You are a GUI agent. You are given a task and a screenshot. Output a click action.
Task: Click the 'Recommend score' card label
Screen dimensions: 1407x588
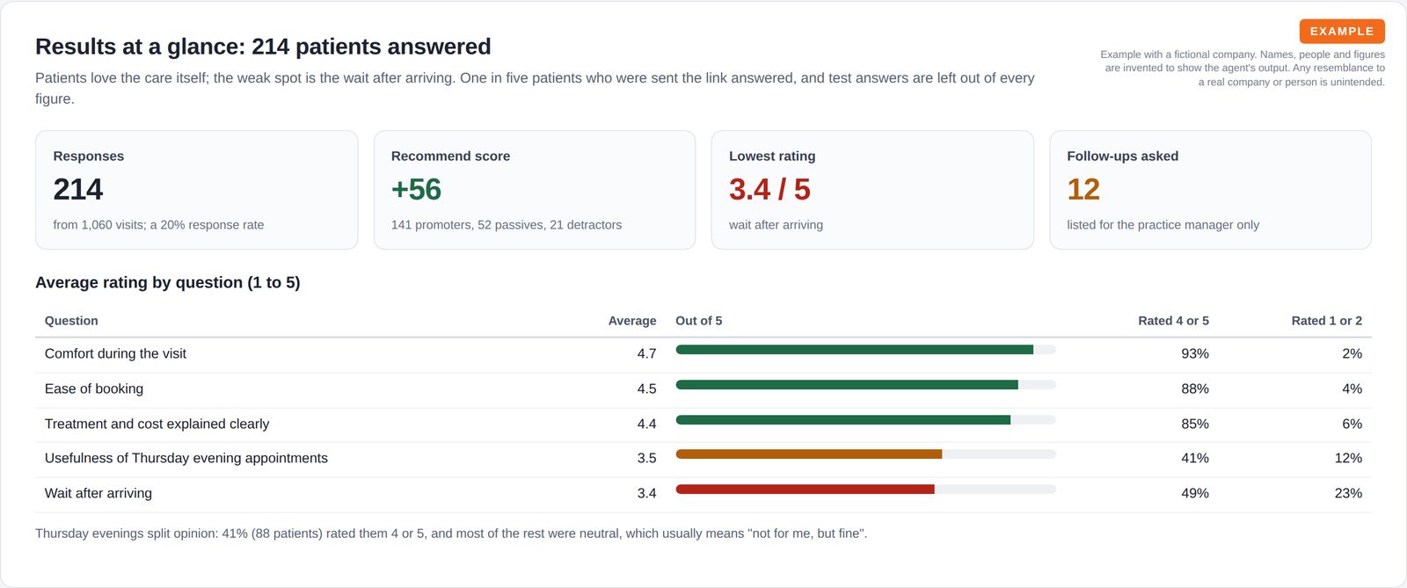[450, 156]
